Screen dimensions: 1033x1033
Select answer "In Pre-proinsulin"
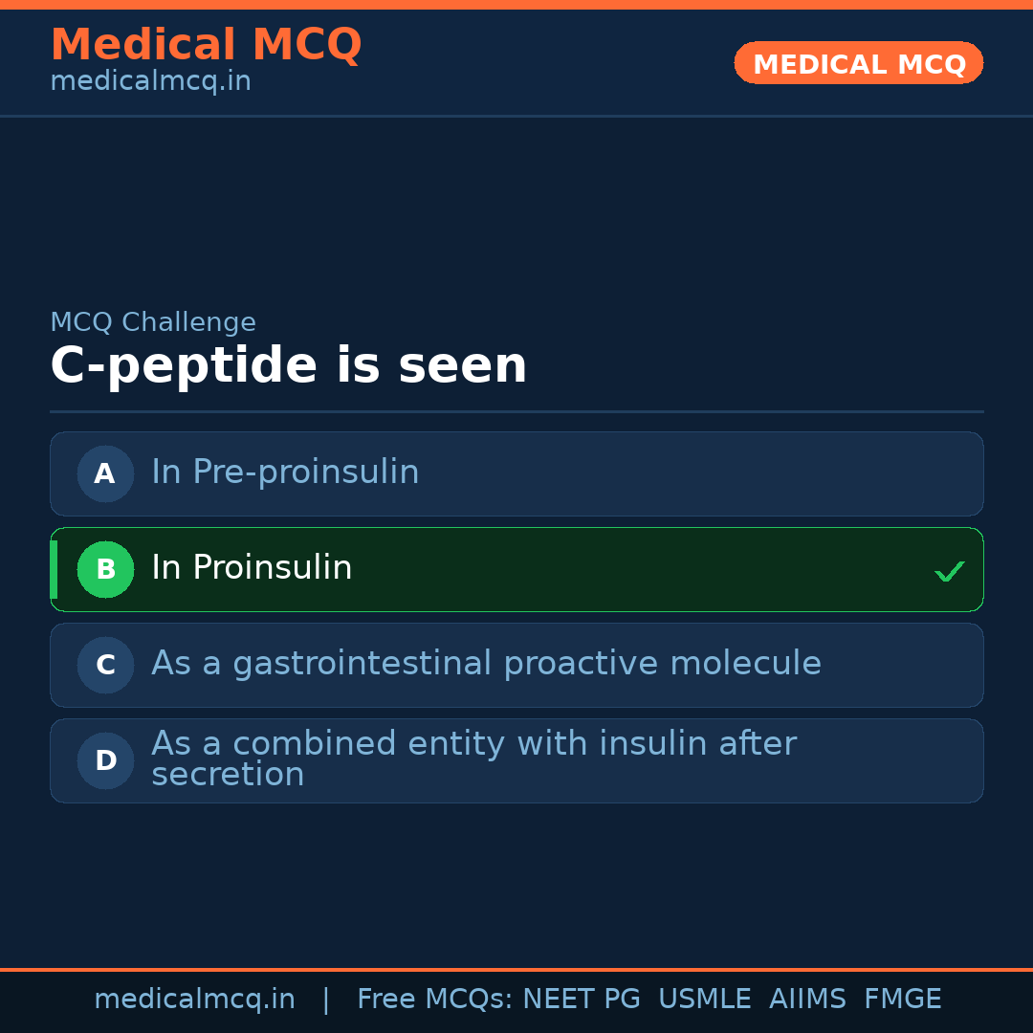tap(285, 473)
